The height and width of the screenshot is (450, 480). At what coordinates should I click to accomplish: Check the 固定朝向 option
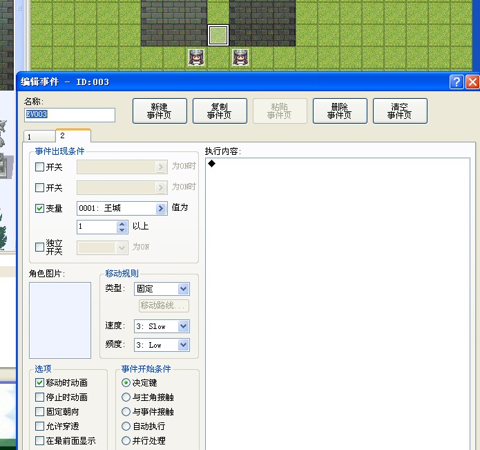[x=40, y=411]
